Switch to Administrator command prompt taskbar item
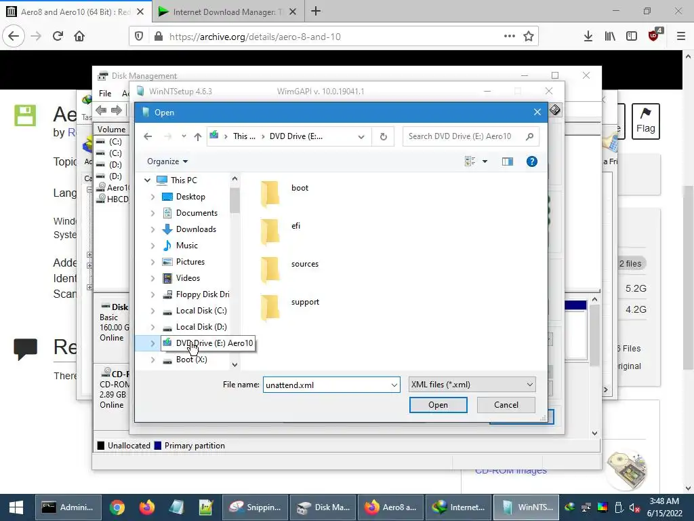Screen dimensions: 694x521 click(68, 507)
